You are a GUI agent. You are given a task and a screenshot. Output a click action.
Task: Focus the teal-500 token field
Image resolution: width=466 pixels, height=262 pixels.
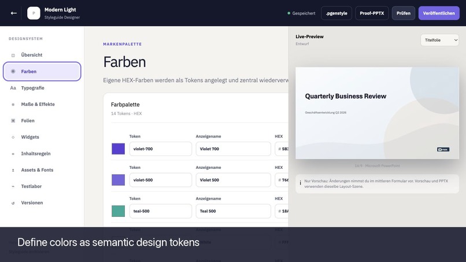coord(161,211)
